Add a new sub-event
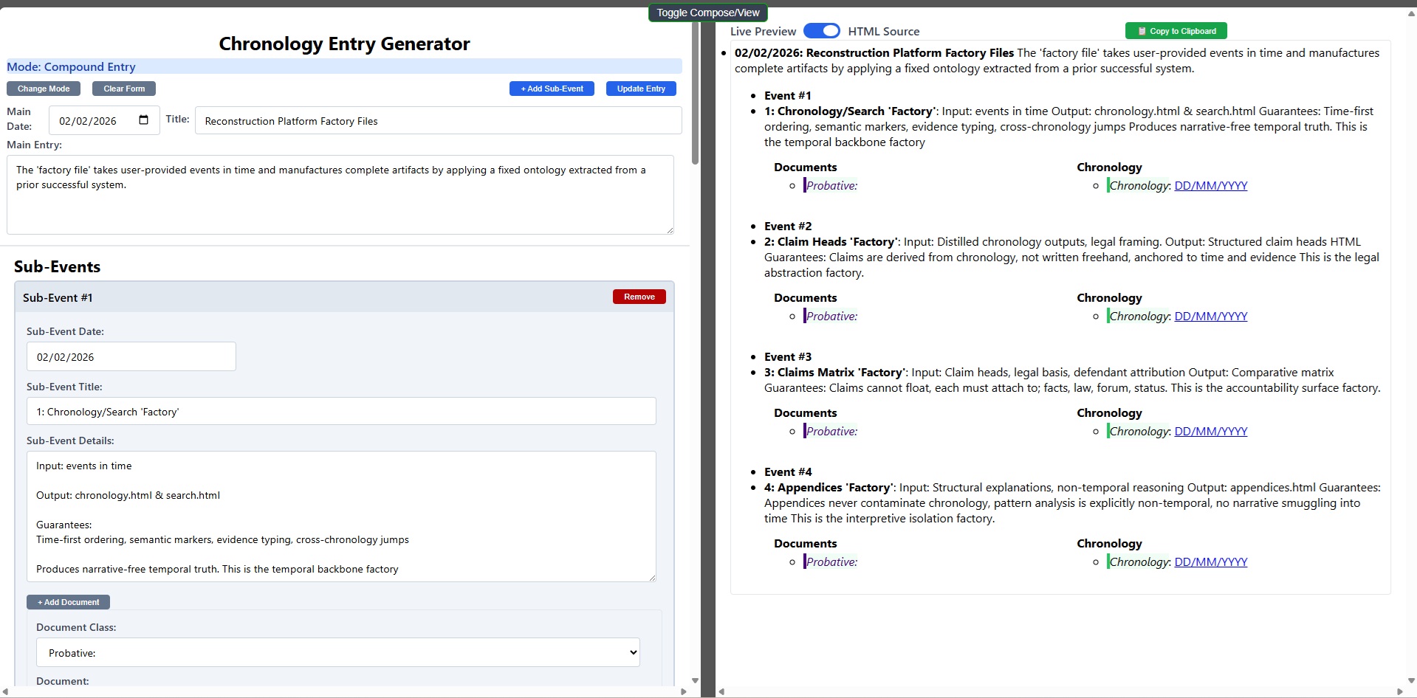Image resolution: width=1417 pixels, height=698 pixels. click(552, 89)
